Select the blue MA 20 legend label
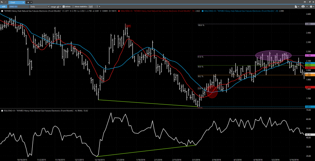Viewport: 315px width, 161px height. (241, 11)
